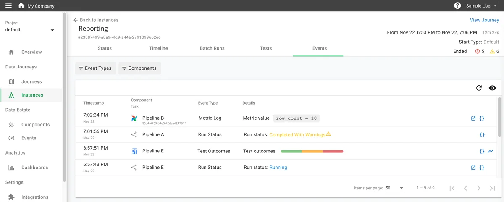This screenshot has height=202, width=504.
Task: Click the test outcomes colored bar
Action: tap(312, 151)
